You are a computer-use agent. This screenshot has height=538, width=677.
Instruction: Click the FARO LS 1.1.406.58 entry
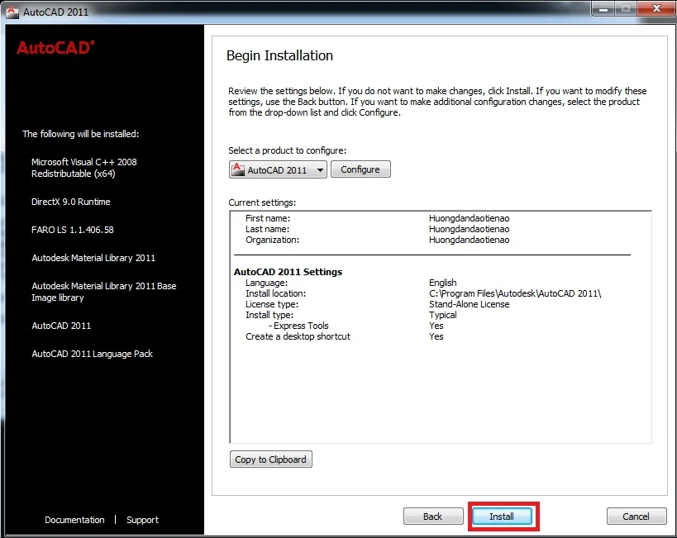click(73, 230)
